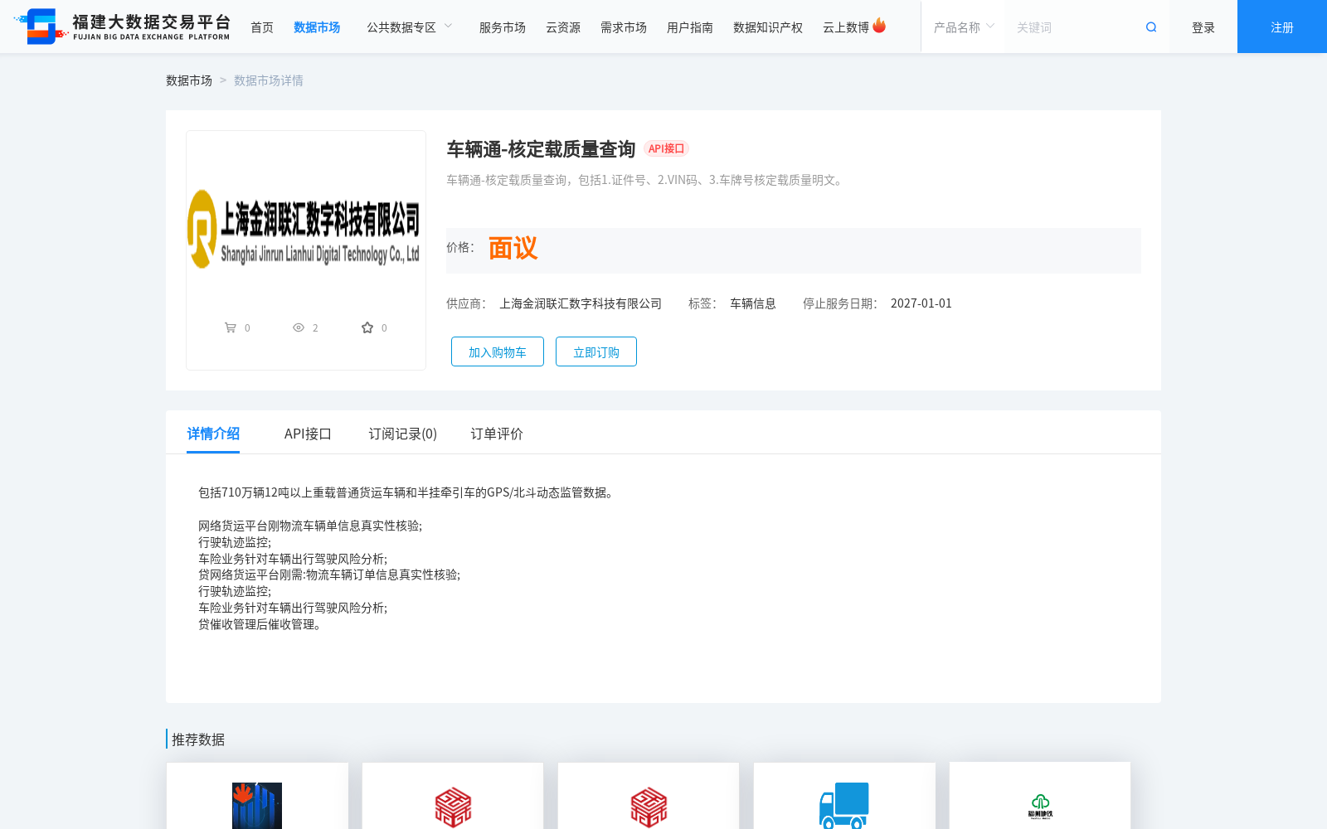
Task: Click the blue truck icon in recommendations
Action: [843, 804]
